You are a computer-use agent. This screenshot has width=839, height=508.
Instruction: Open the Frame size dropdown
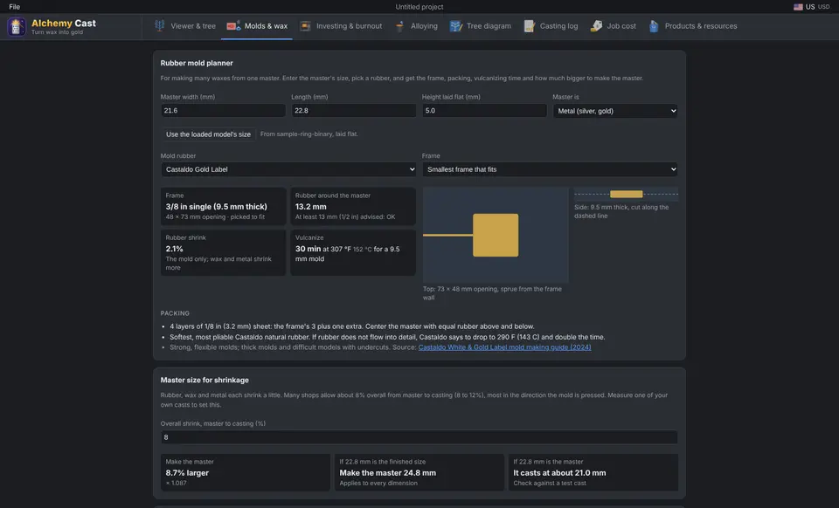pyautogui.click(x=550, y=169)
